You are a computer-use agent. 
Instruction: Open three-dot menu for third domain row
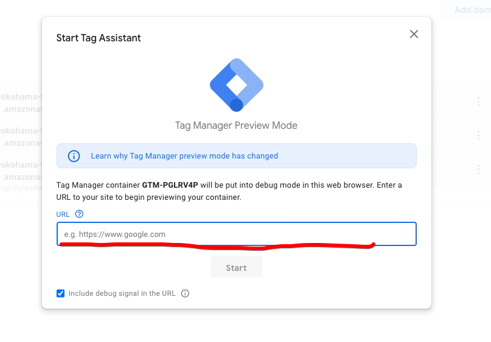coord(478,169)
